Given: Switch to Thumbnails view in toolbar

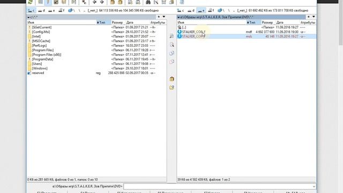Looking at the screenshot, I should (x=56, y=2).
